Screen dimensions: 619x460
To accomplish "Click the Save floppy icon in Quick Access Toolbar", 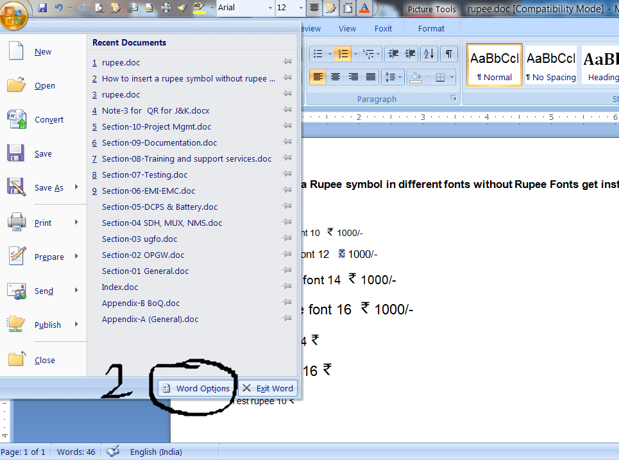I will [x=42, y=8].
